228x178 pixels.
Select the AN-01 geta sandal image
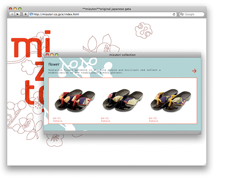(x=75, y=100)
